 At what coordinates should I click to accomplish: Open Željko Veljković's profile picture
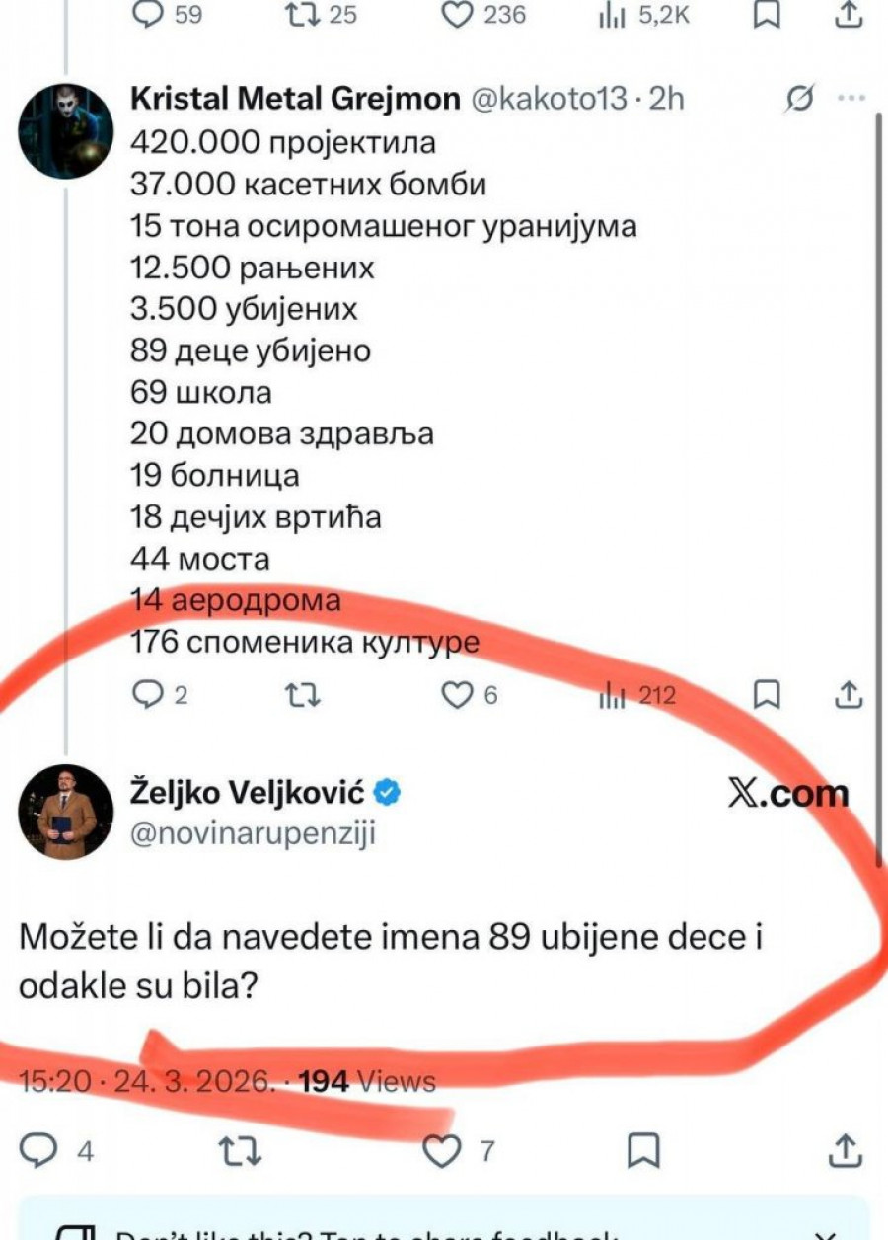[66, 812]
